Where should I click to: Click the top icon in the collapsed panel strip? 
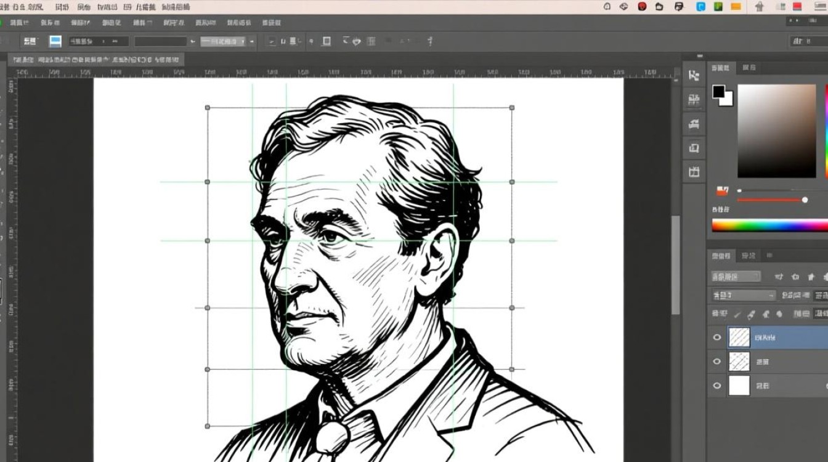click(694, 76)
